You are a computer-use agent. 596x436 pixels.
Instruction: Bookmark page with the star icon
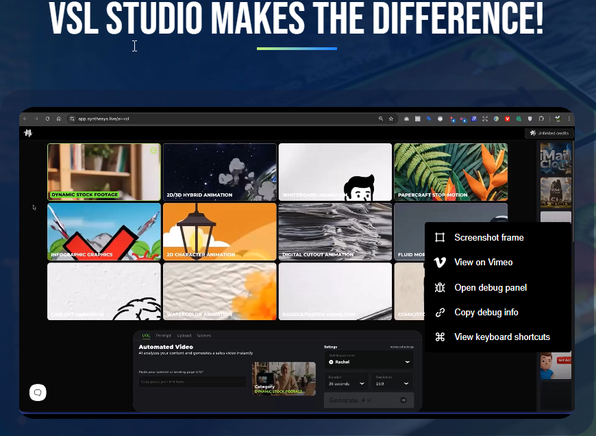pos(390,119)
